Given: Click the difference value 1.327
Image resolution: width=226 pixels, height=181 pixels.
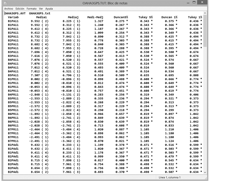Looking at the screenshot, I should [x=99, y=21].
